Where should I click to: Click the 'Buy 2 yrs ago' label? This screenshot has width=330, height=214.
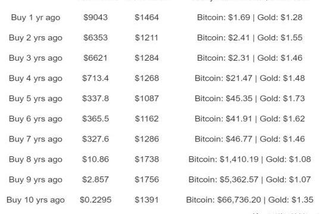pyautogui.click(x=36, y=38)
